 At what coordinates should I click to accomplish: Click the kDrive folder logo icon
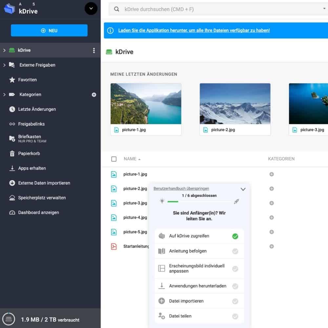pos(10,9)
